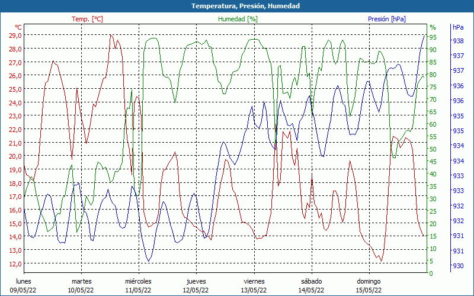Click the '20' humidity axis value

point(433,224)
